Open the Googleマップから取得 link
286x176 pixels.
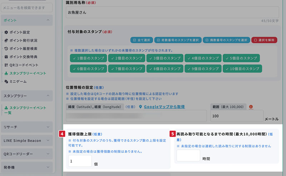click(x=164, y=107)
